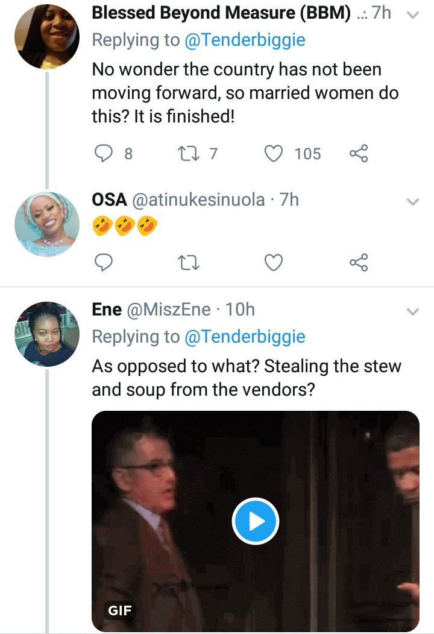View Ene's profile avatar
This screenshot has width=434, height=634.
pyautogui.click(x=47, y=334)
